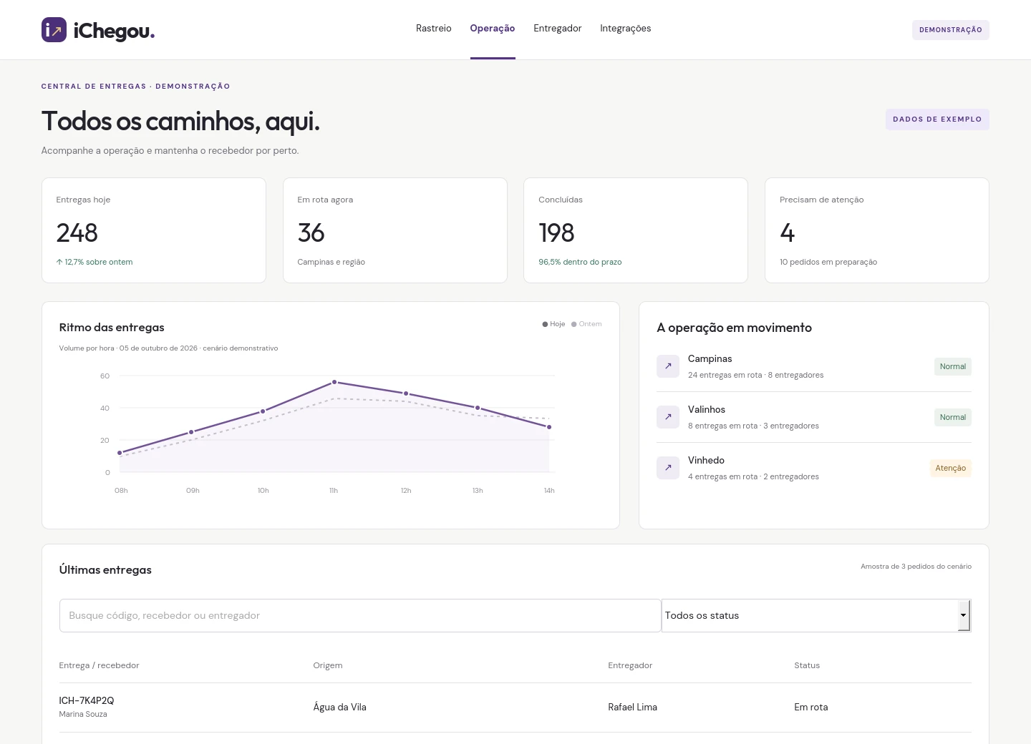The image size is (1031, 744).
Task: Click the Normal status badge for Valinhos
Action: pos(953,417)
